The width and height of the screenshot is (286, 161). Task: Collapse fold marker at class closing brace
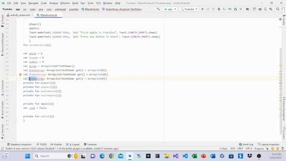pyautogui.click(x=16, y=120)
